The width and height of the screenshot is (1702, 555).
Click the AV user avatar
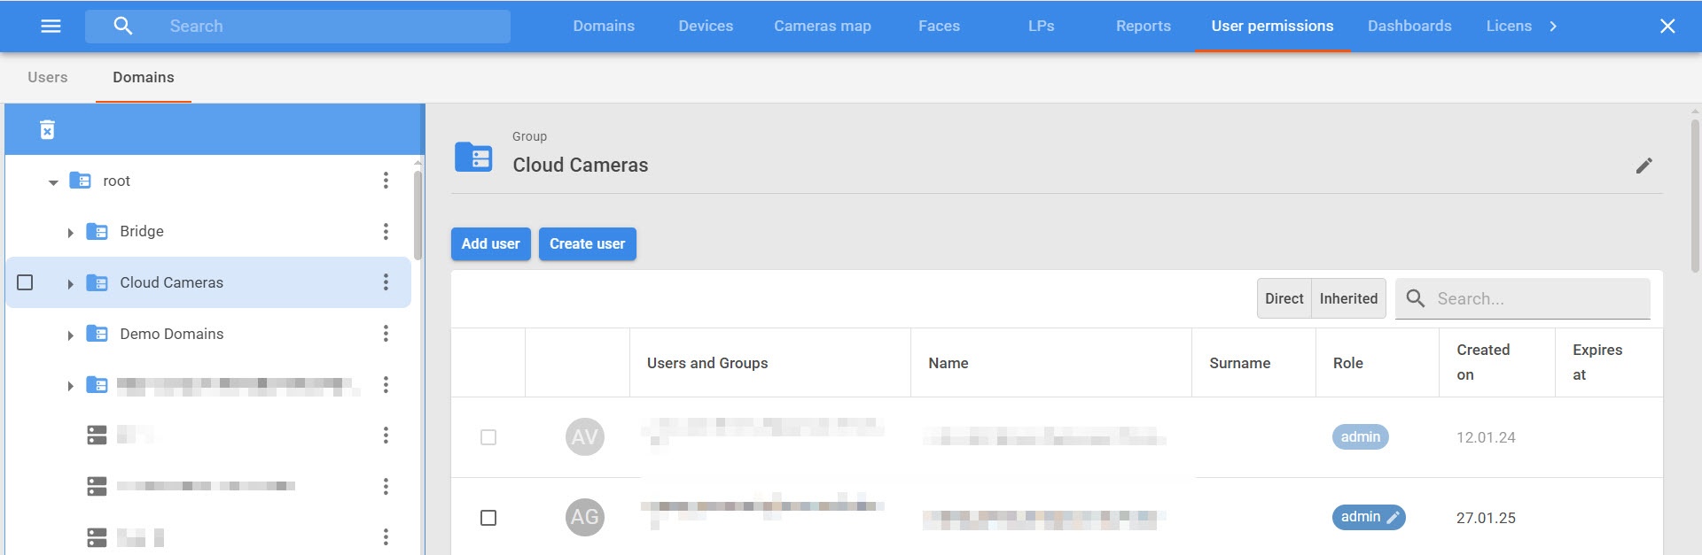[x=584, y=437]
